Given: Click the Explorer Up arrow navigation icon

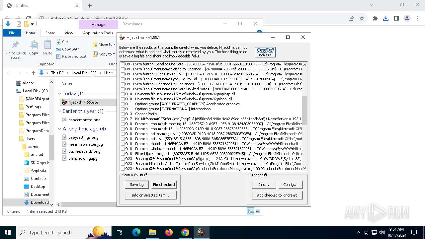Looking at the screenshot, I should point(34,73).
